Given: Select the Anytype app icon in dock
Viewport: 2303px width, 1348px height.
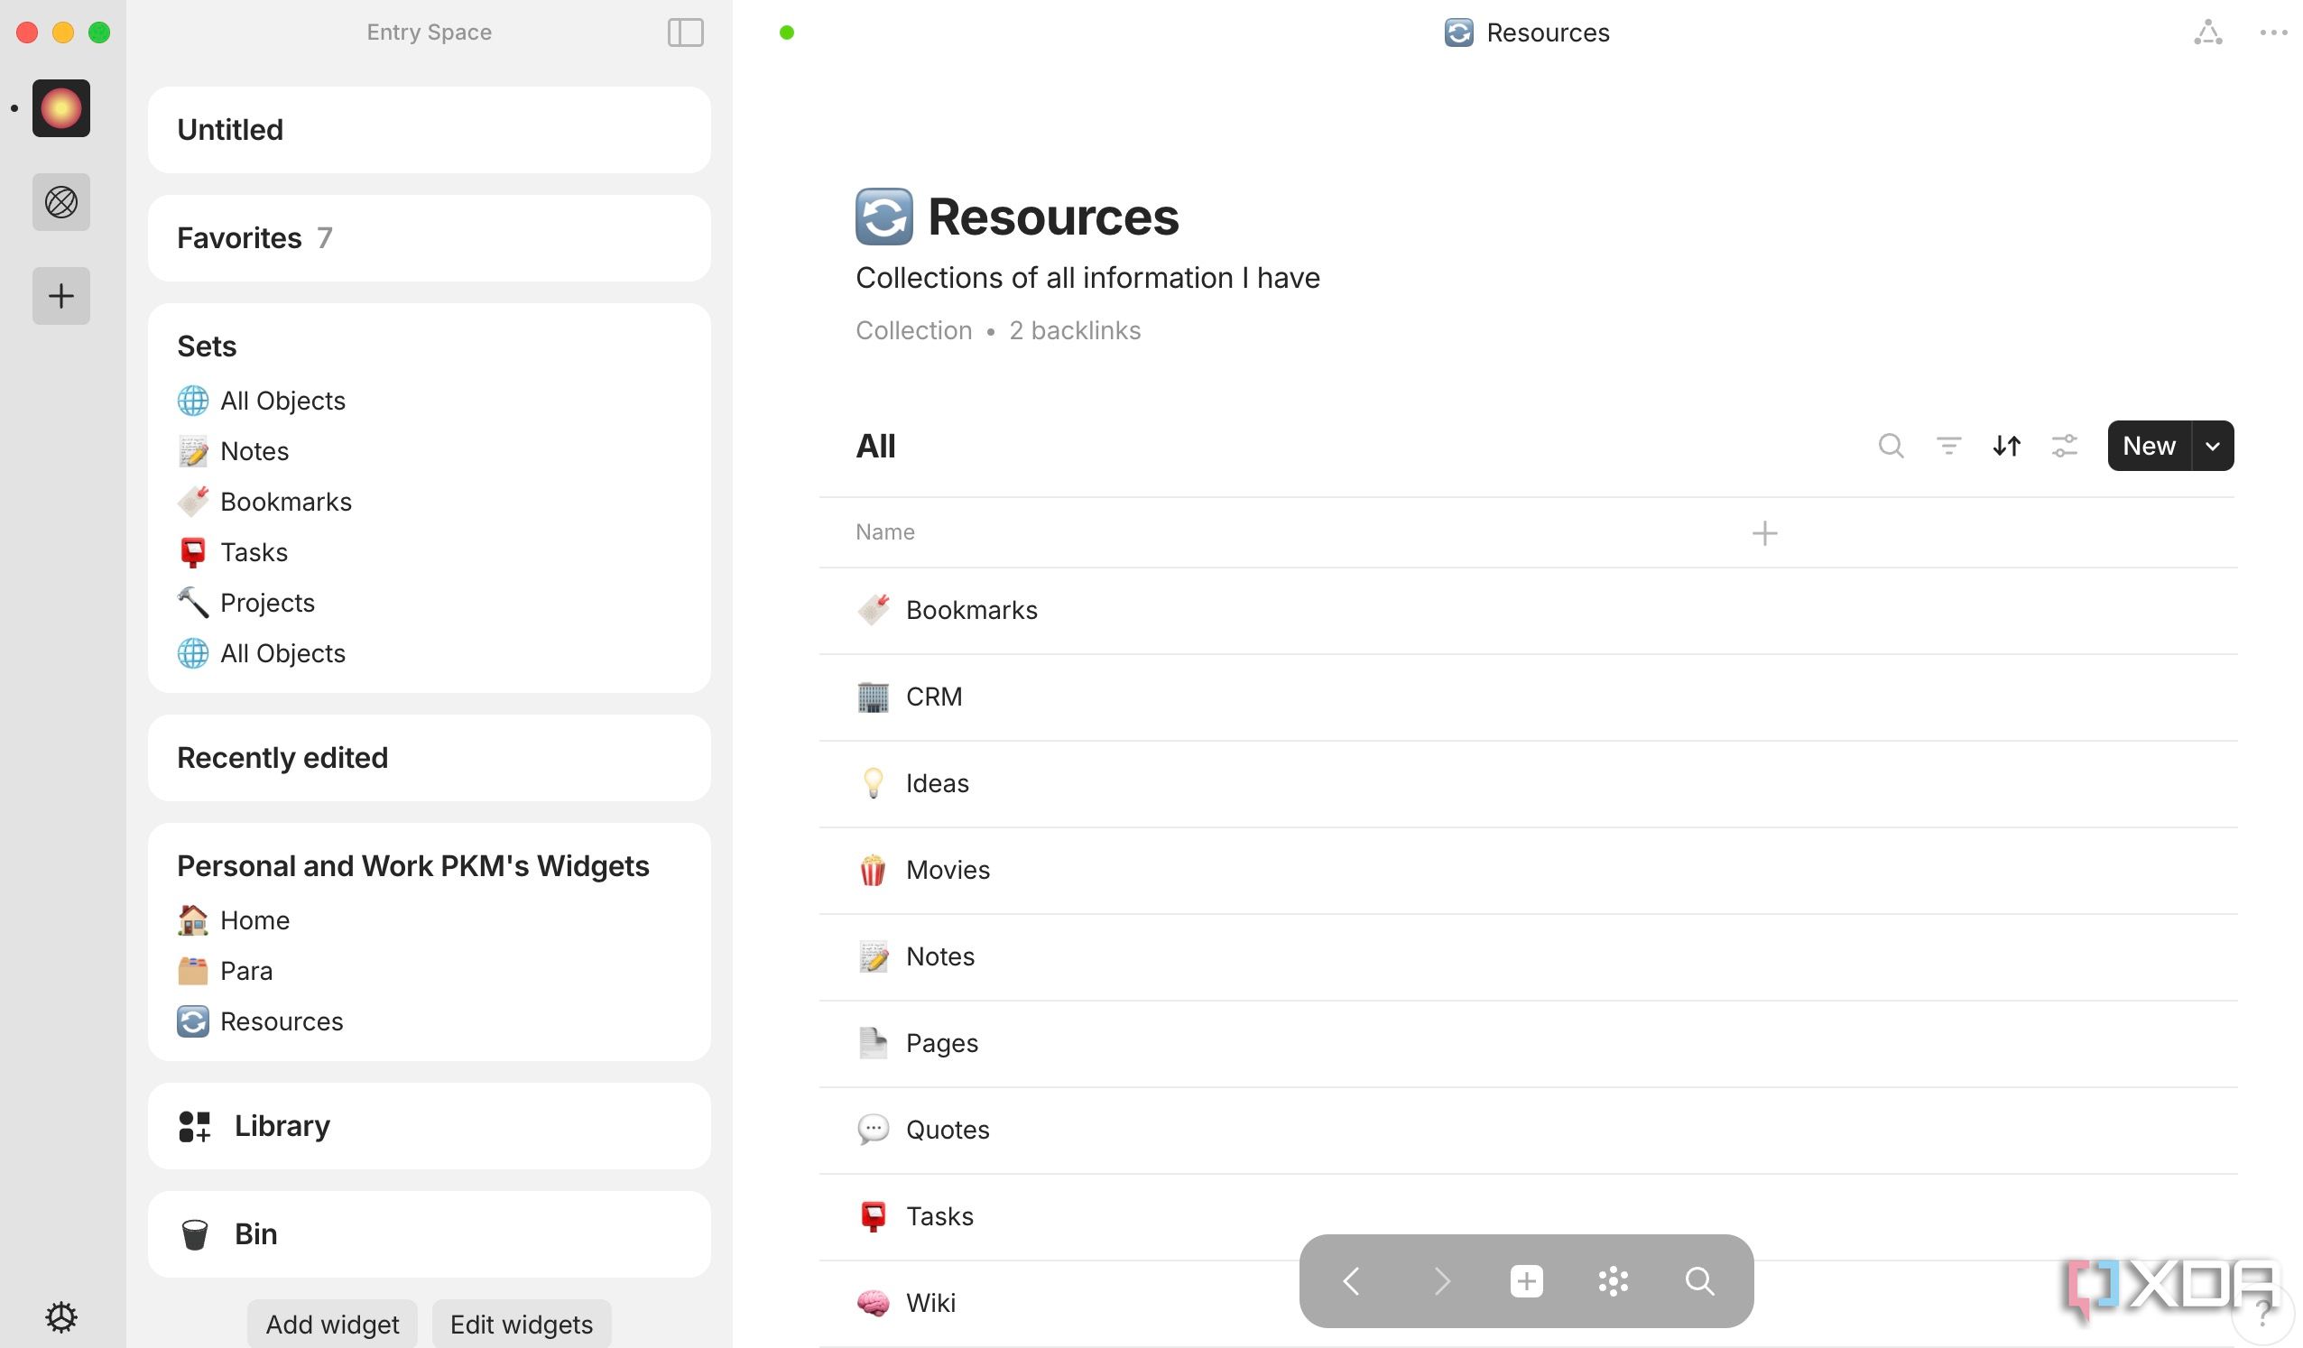Looking at the screenshot, I should click(62, 107).
